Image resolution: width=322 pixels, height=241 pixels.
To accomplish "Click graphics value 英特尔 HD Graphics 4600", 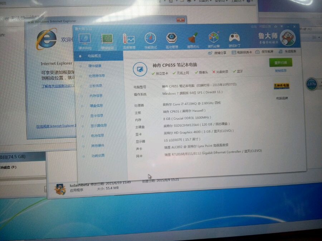I will [199, 132].
